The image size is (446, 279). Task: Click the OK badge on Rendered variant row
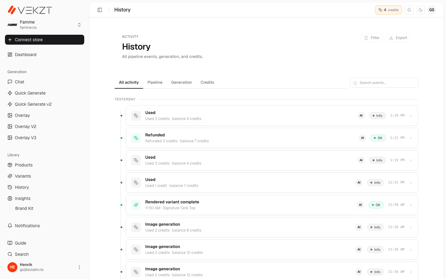[x=376, y=205]
